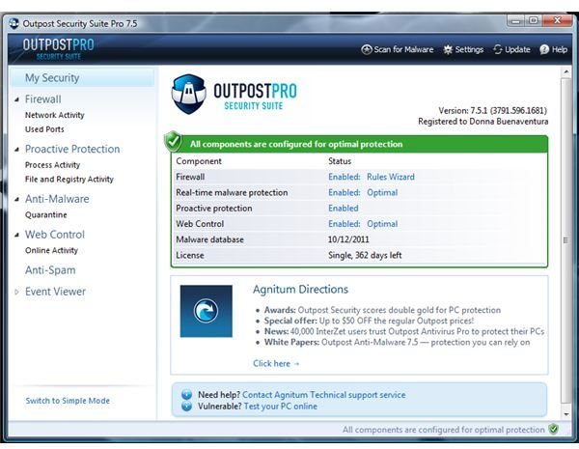Open Process Activity
The height and width of the screenshot is (449, 579).
point(52,165)
